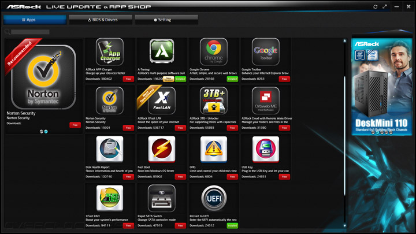Select first recommended carousel dot
Screen dimensions: 416x234
pos(42,131)
